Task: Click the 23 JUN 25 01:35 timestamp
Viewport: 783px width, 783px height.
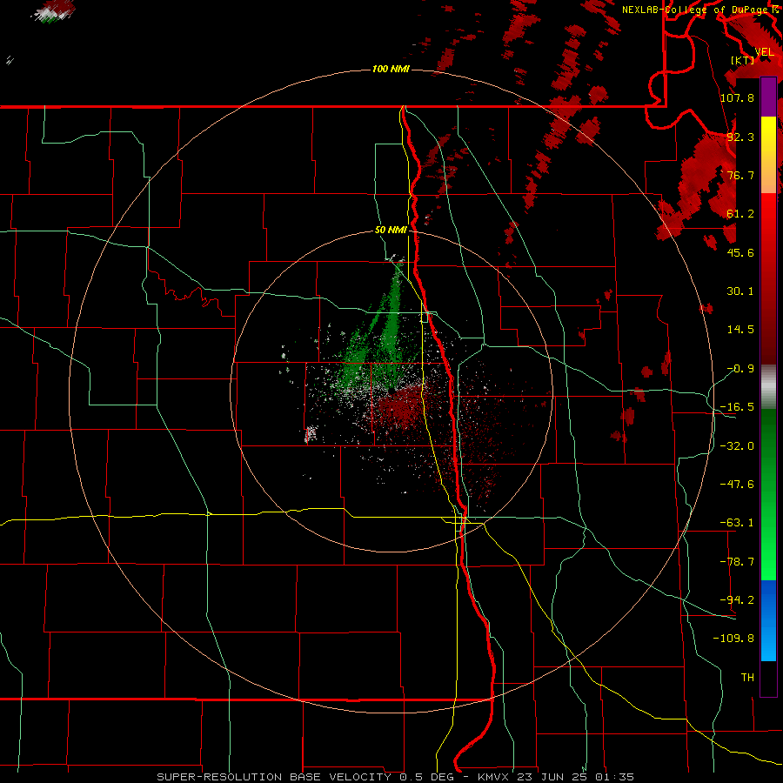Action: (x=575, y=777)
